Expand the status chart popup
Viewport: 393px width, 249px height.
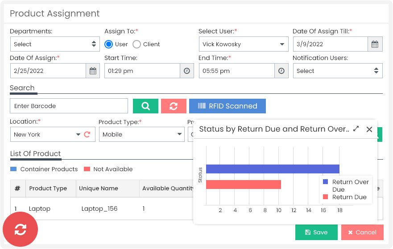pyautogui.click(x=356, y=129)
